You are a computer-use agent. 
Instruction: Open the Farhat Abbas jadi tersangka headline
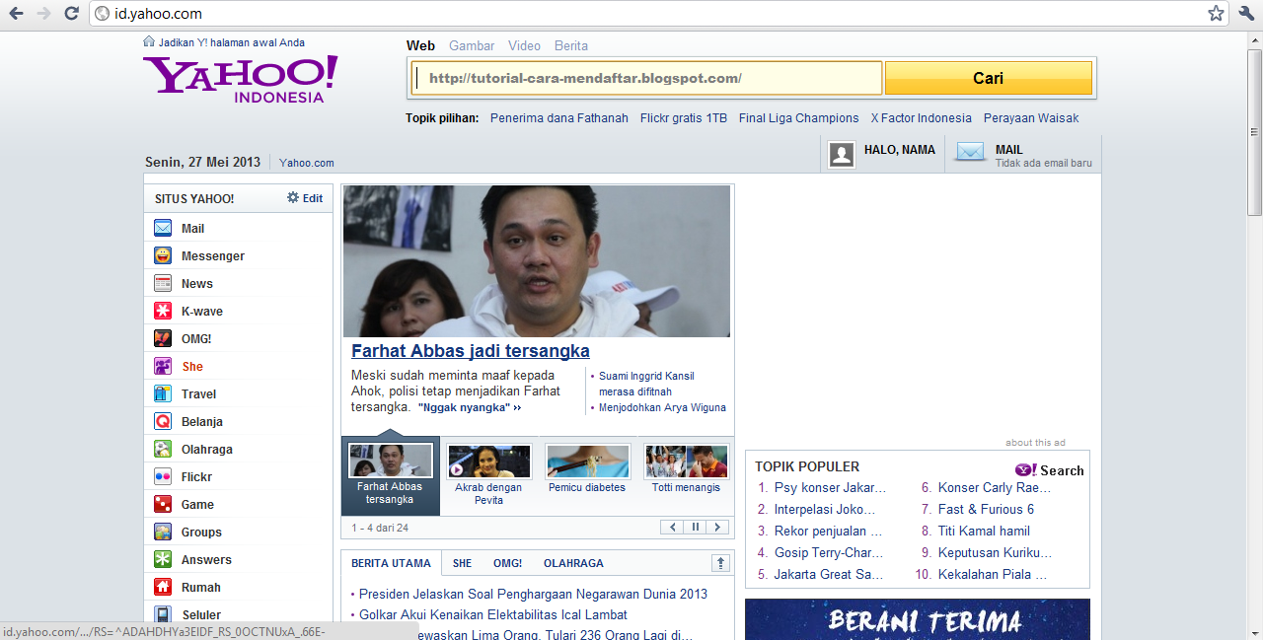click(x=471, y=351)
